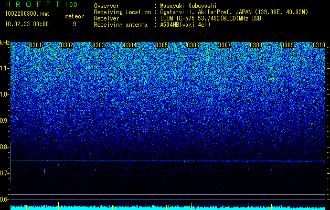
Task: Click the tallest yellow meteor marker at bottom
Action: click(x=58, y=205)
